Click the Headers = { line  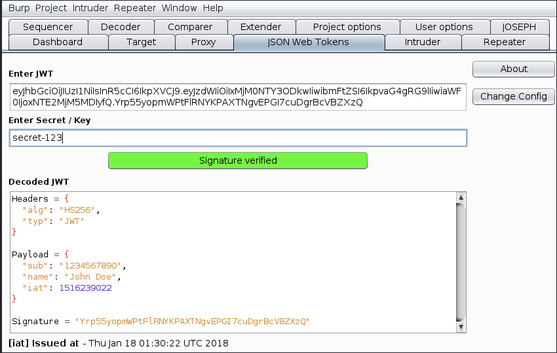tap(40, 198)
